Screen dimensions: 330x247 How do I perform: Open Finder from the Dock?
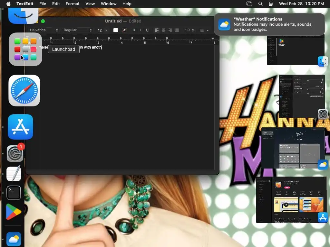[23, 16]
